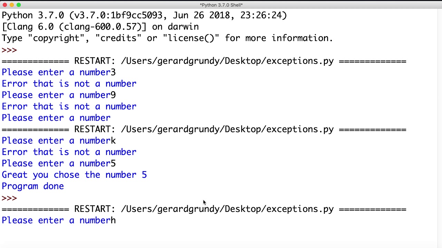
Task: Click the Please enter a number3 line
Action: (59, 72)
